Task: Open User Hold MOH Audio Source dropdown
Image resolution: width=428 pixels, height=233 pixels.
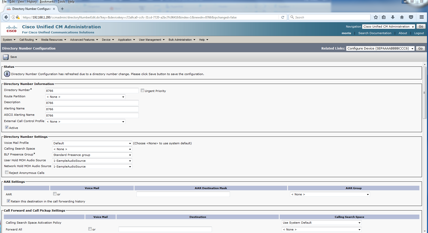Action: tap(92, 161)
